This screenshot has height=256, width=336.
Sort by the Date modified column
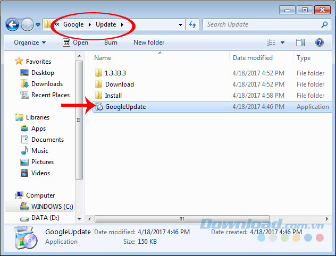click(x=261, y=58)
